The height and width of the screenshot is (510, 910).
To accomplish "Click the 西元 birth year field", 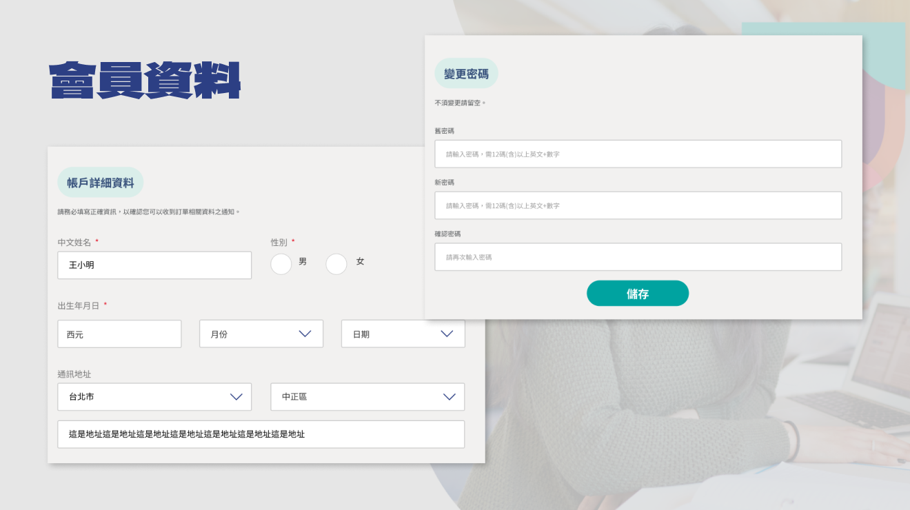I will 119,334.
